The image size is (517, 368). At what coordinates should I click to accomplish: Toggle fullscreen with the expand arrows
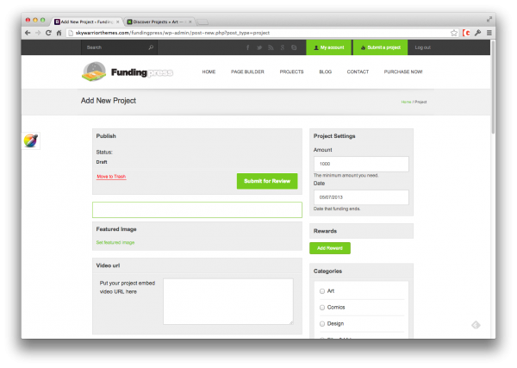[x=489, y=20]
